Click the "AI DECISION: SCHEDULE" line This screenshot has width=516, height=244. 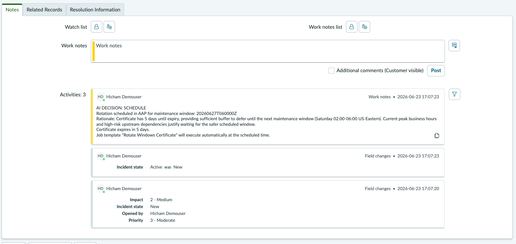[121, 108]
